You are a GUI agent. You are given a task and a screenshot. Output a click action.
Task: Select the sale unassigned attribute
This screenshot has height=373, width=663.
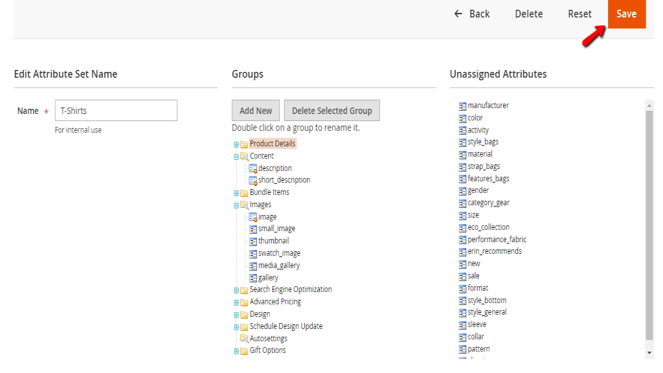click(x=473, y=276)
